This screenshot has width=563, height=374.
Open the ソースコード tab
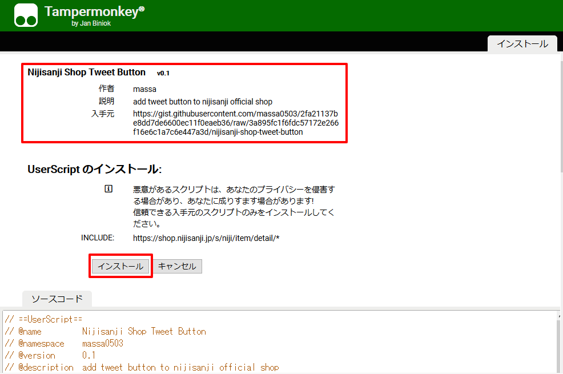point(57,299)
